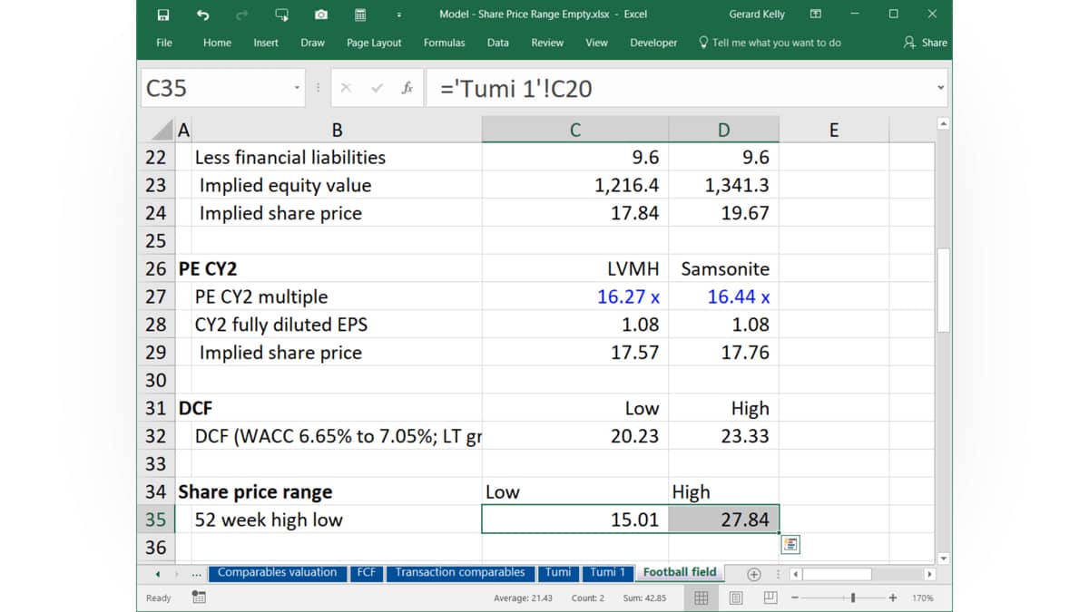Undo the last action

[202, 15]
